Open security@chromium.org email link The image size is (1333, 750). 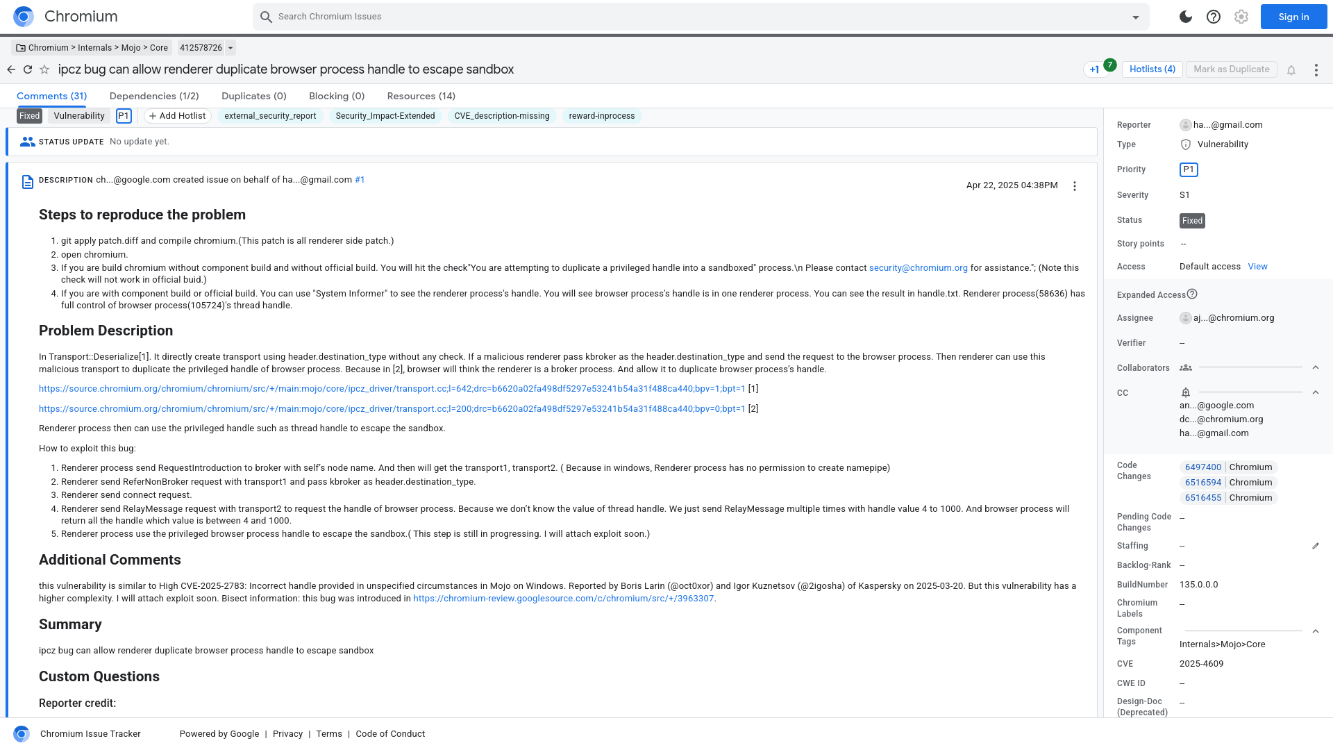[x=919, y=268]
